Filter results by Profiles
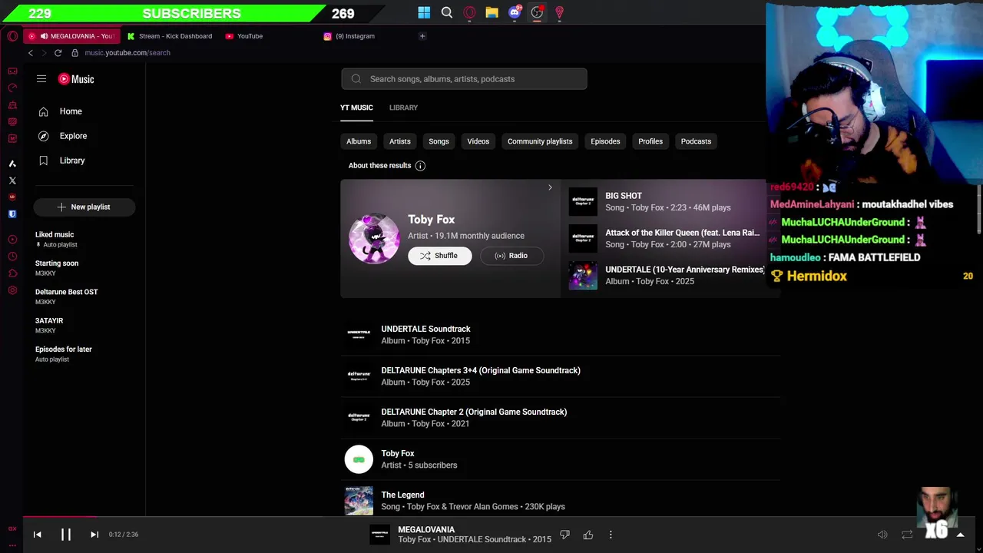This screenshot has height=553, width=983. [650, 141]
